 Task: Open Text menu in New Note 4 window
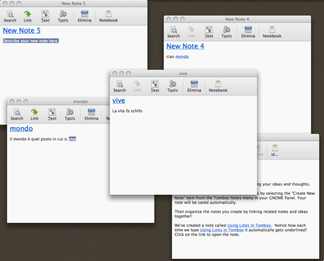(209, 32)
